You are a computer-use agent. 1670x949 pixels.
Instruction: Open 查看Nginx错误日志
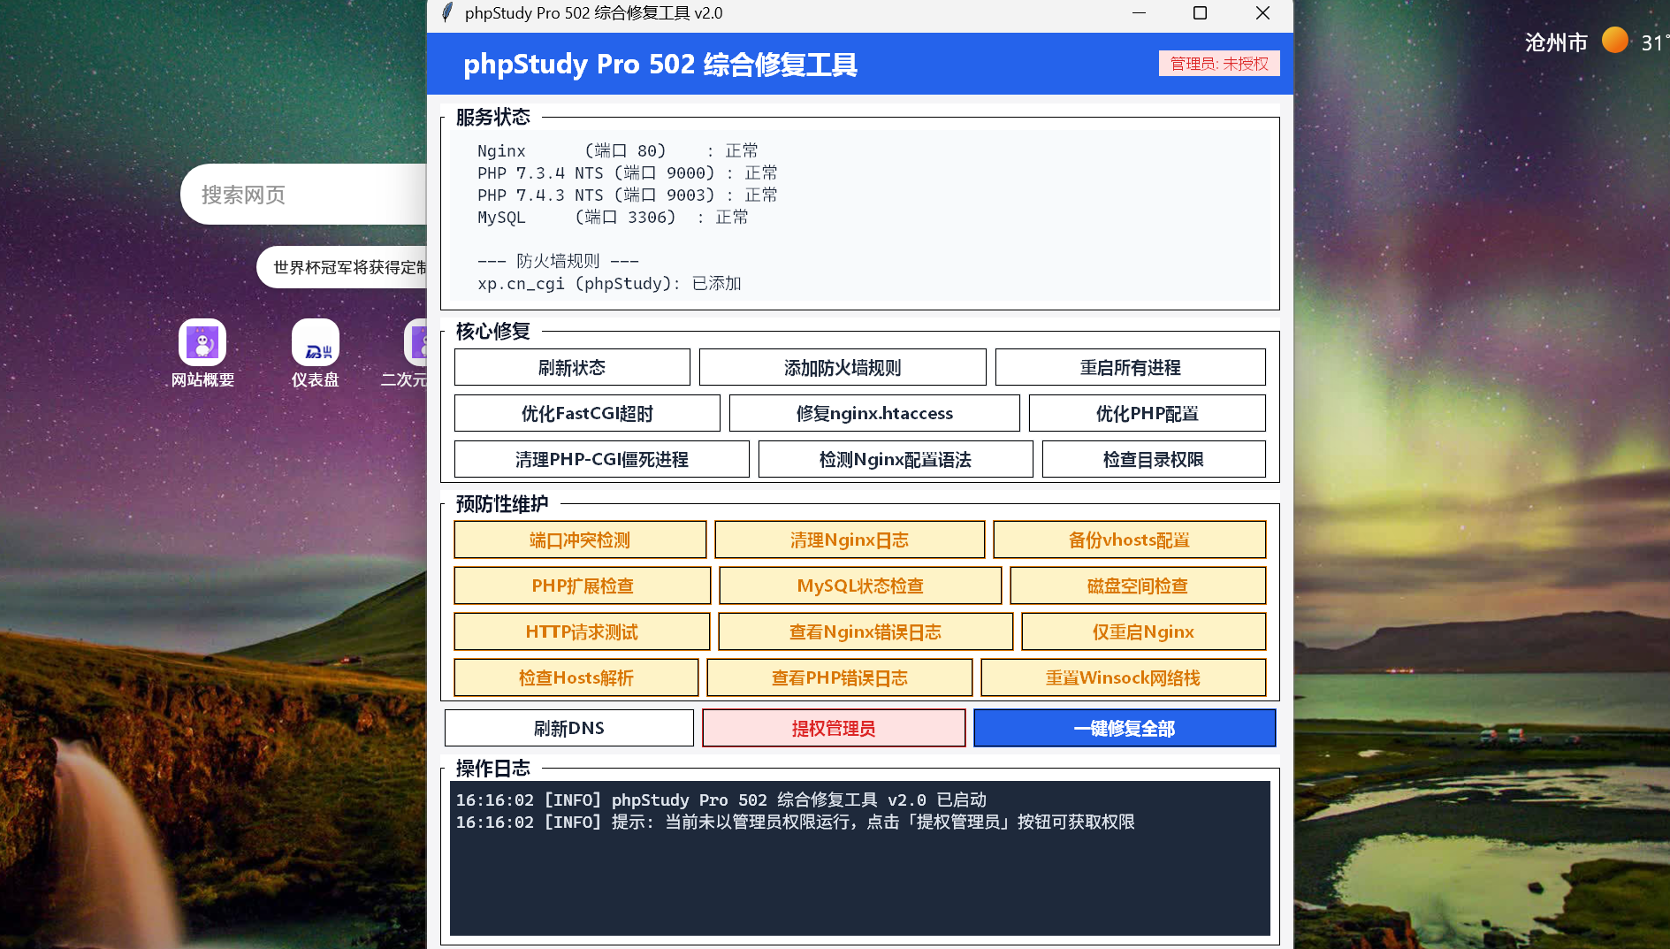coord(866,631)
